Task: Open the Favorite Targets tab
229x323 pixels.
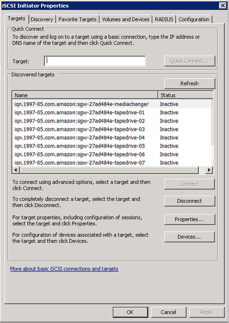Action: pos(77,19)
